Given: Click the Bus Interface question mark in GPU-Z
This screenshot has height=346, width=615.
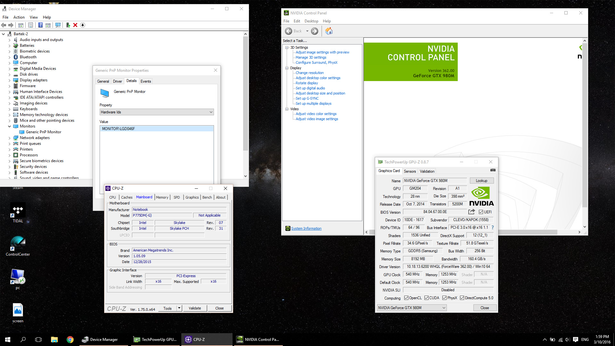Looking at the screenshot, I should (493, 227).
